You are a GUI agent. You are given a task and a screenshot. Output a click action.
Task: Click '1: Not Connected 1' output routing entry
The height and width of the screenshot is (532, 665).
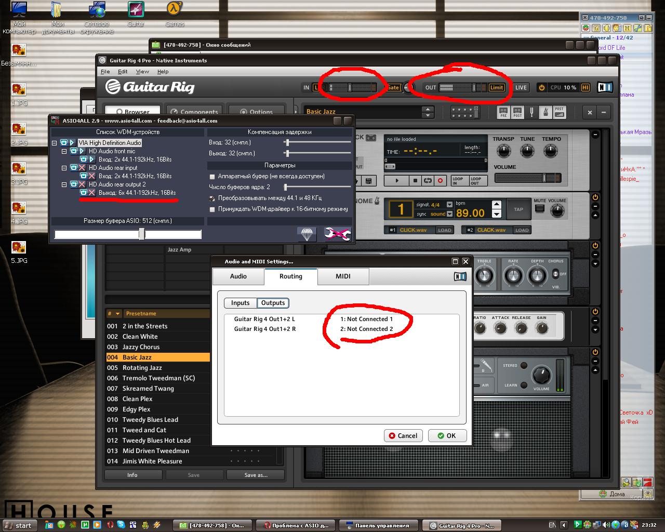pos(366,319)
